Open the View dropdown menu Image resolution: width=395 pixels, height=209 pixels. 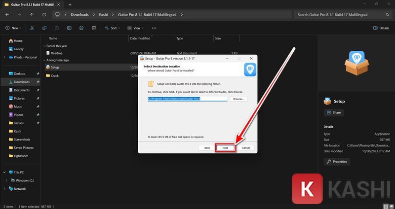click(134, 28)
